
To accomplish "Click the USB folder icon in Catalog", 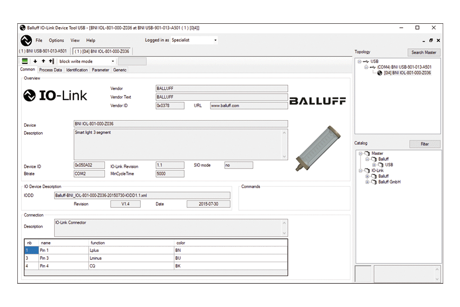I will 381,165.
